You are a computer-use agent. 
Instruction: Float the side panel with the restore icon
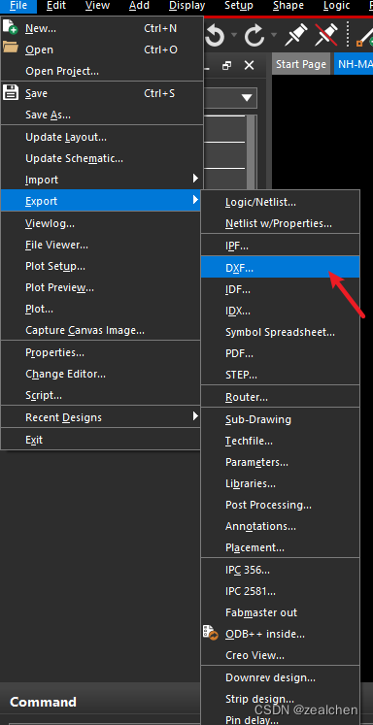pos(226,65)
